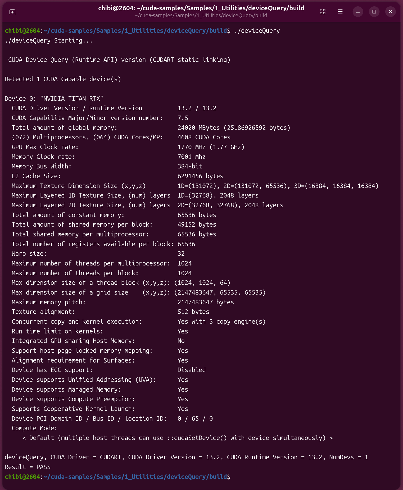Click the "Warp size:" label
Viewport: 403px width, 490px height.
click(29, 254)
